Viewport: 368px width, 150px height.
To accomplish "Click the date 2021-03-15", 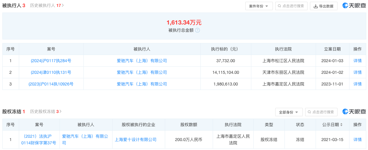I will point(332,140).
